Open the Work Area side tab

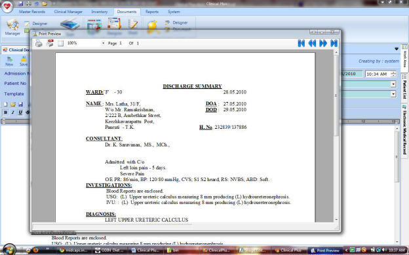coord(404,58)
